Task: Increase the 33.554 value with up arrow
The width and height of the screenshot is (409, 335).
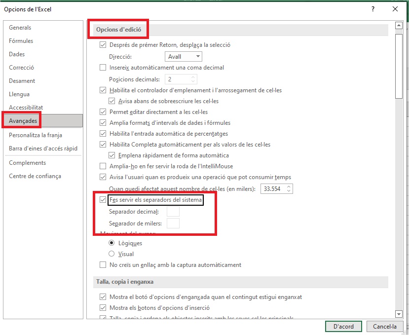Action: click(289, 186)
